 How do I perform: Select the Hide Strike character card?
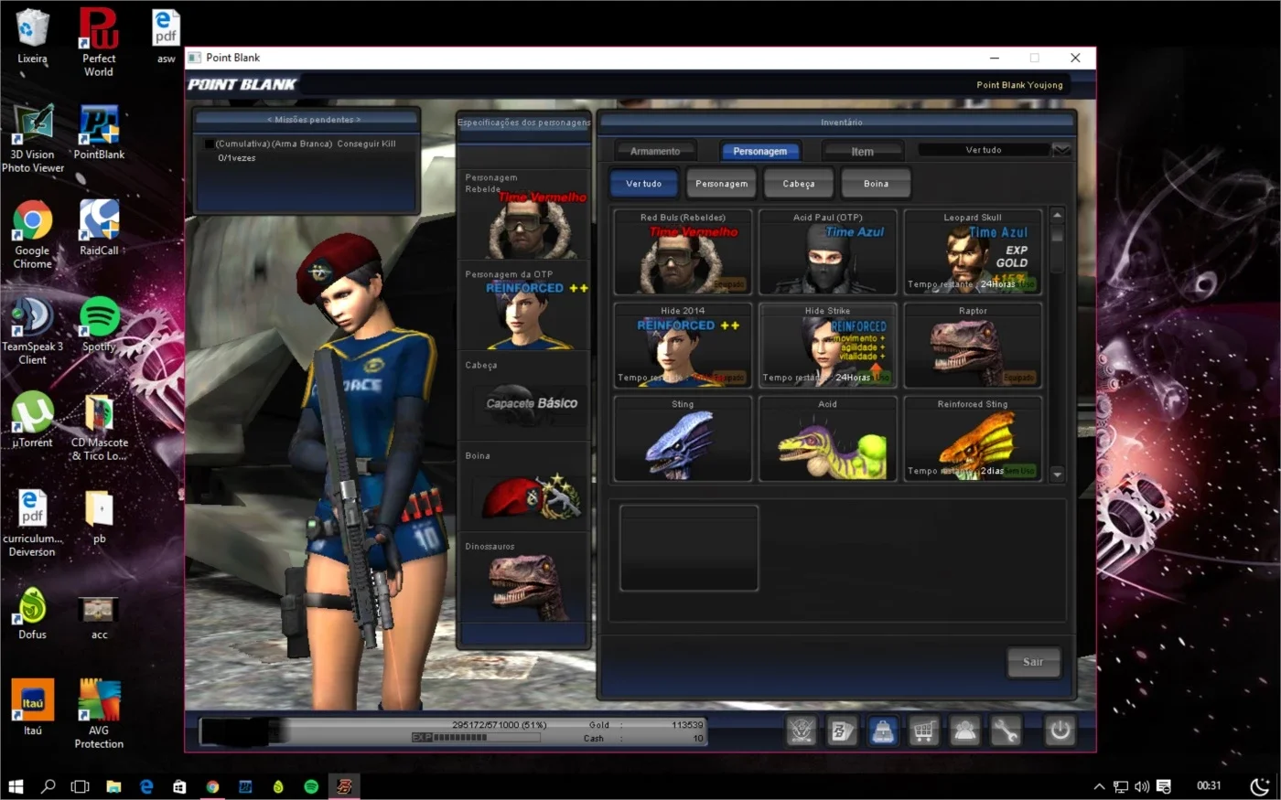coord(827,345)
